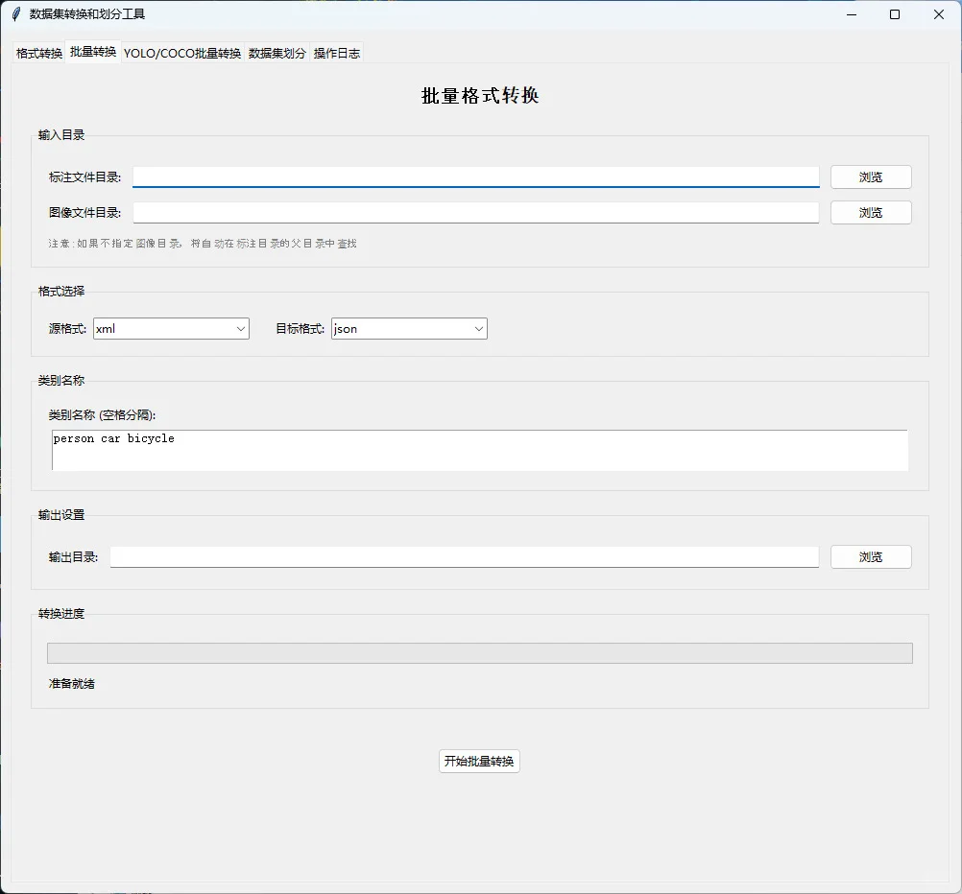Viewport: 962px width, 894px height.
Task: Click 浏览 next to 输出目录
Action: click(871, 556)
